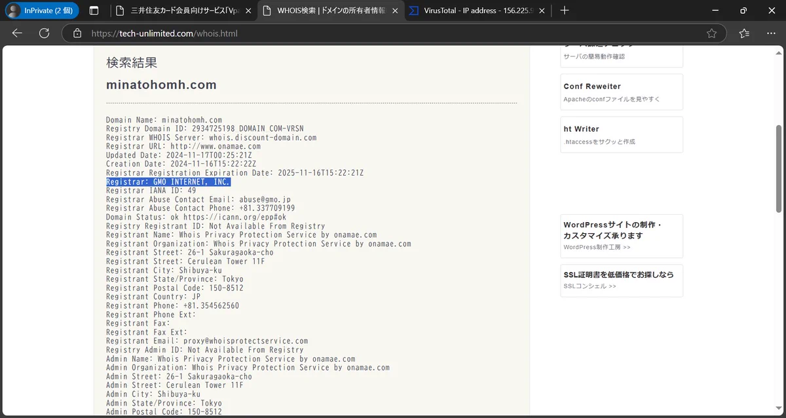This screenshot has height=418, width=786.
Task: Open a new tab with the plus icon
Action: pos(565,10)
